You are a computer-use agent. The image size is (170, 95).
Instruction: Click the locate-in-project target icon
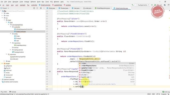point(34,8)
